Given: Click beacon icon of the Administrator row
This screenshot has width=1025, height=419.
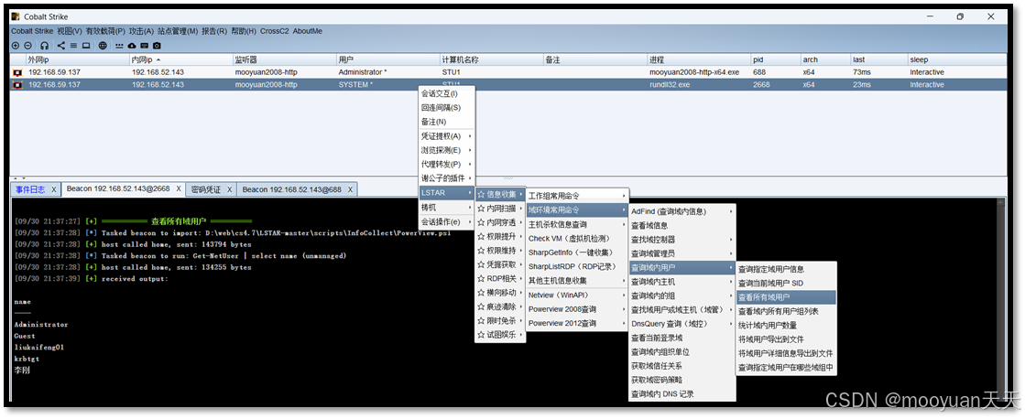Looking at the screenshot, I should coord(17,72).
